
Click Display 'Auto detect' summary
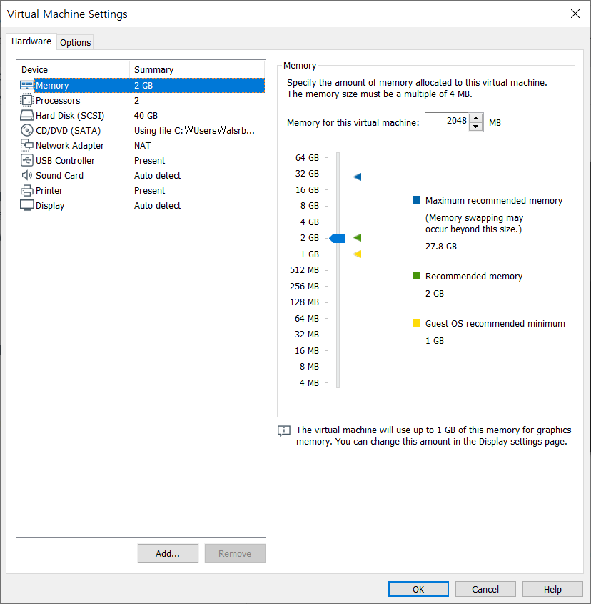(x=157, y=205)
